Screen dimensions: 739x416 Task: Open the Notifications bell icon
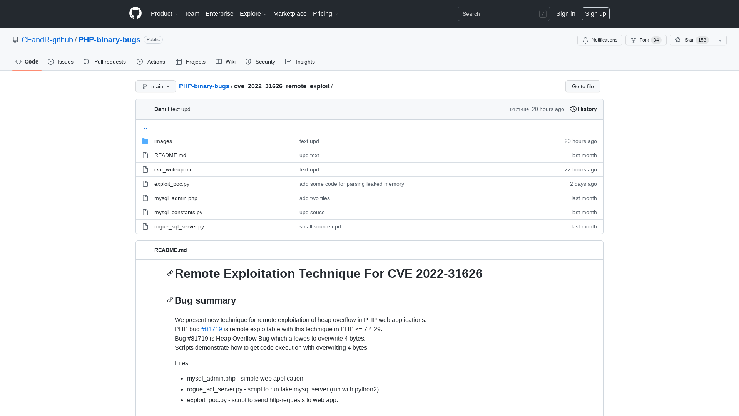[585, 40]
